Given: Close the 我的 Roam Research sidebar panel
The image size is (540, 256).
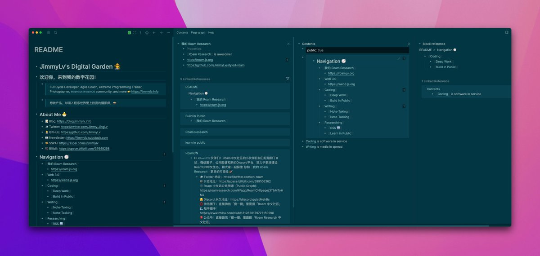Looking at the screenshot, I should tap(288, 44).
